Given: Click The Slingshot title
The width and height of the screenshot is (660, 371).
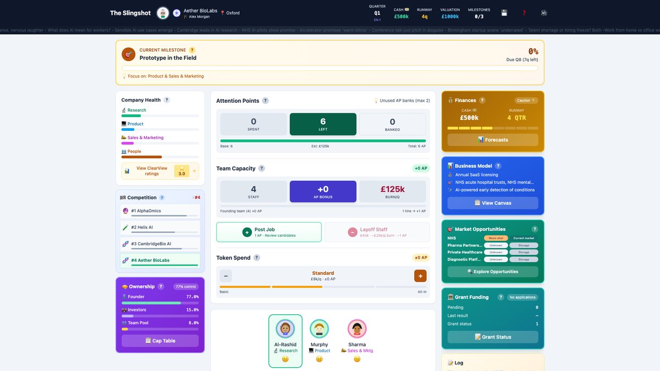Looking at the screenshot, I should (130, 13).
